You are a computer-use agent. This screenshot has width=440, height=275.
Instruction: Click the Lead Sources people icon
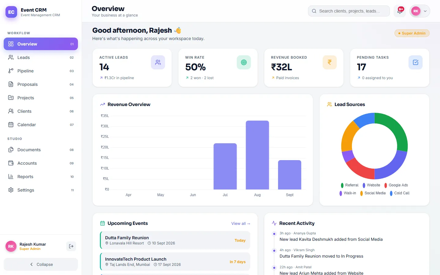coord(329,105)
